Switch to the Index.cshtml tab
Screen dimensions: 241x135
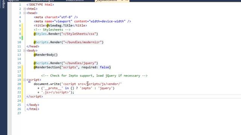click(75, 1)
